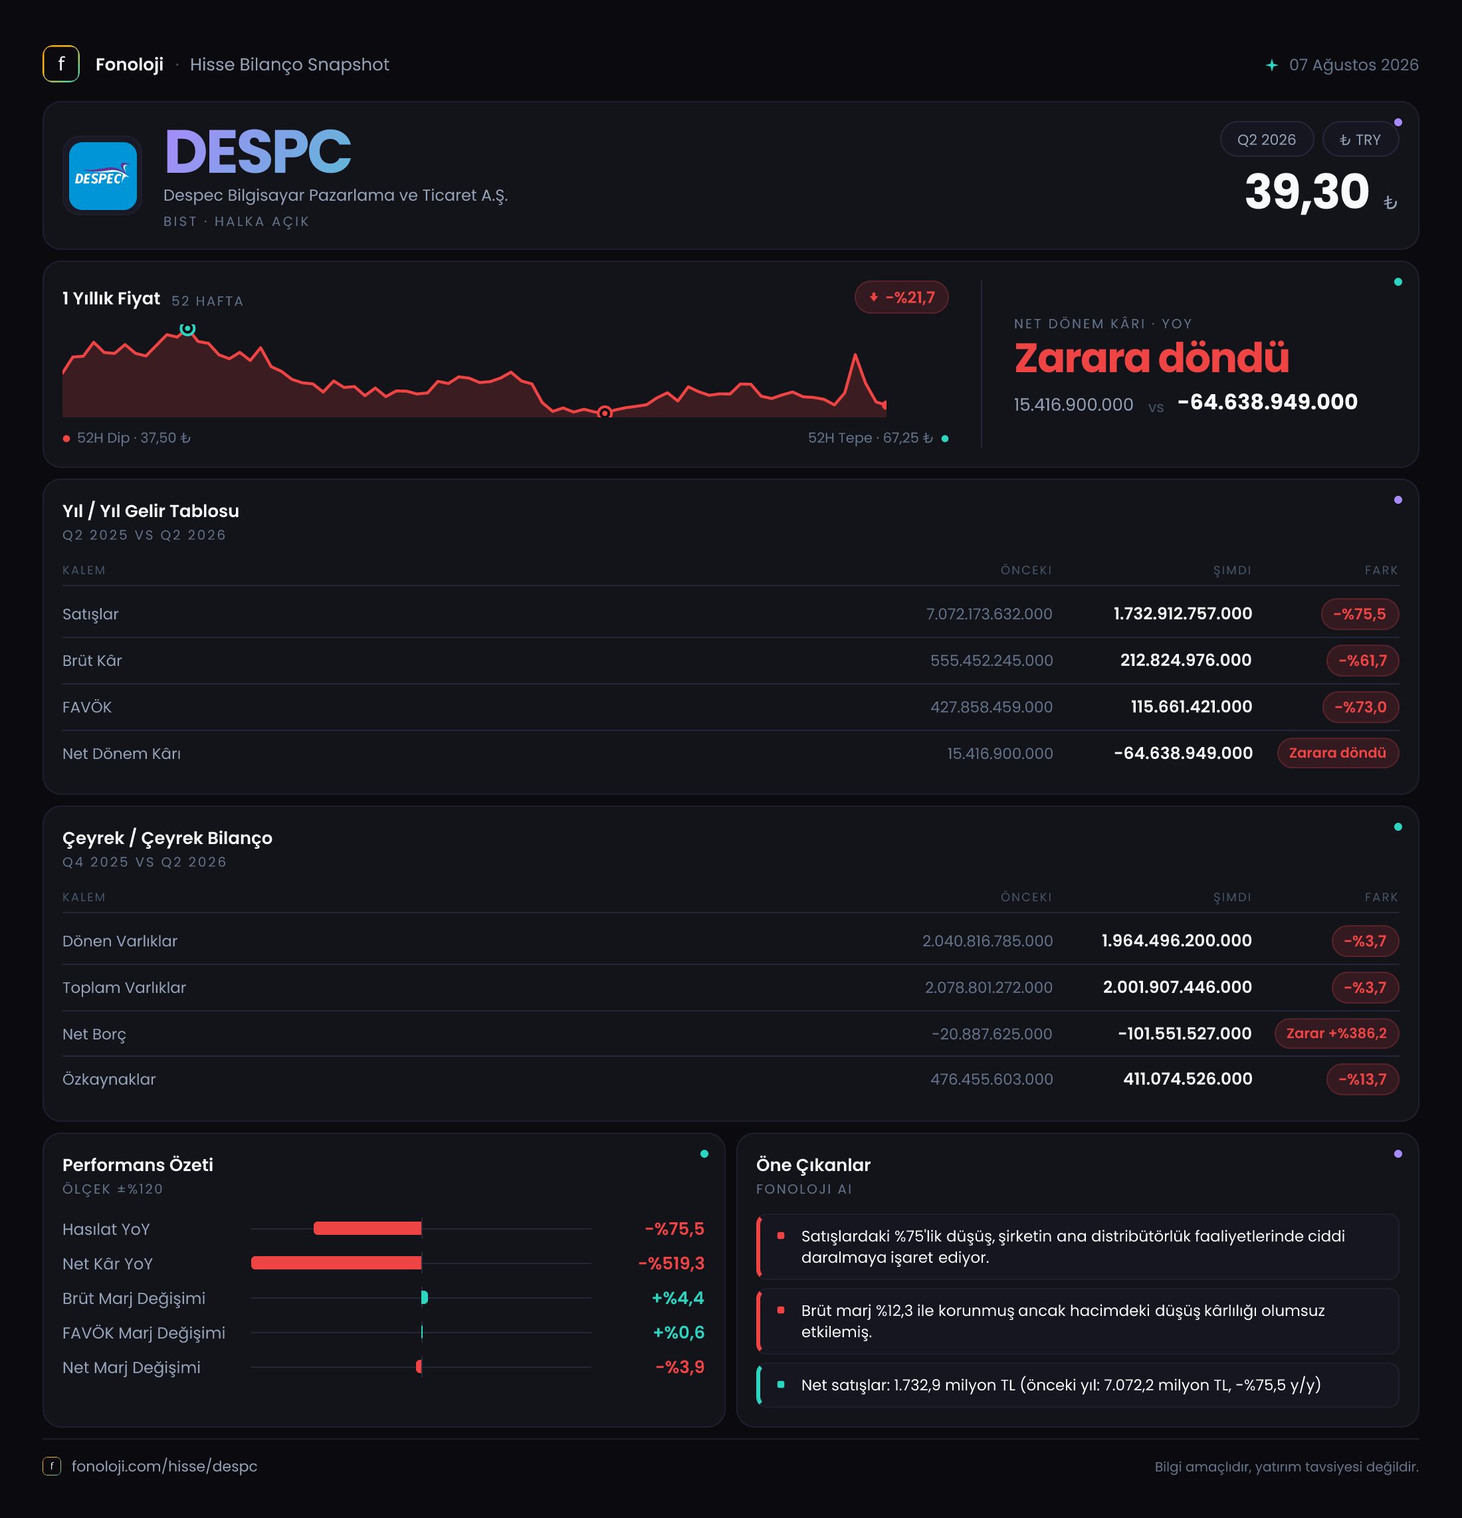
Task: Click the -64.638.949.000 value beside vs
Action: (x=1268, y=402)
